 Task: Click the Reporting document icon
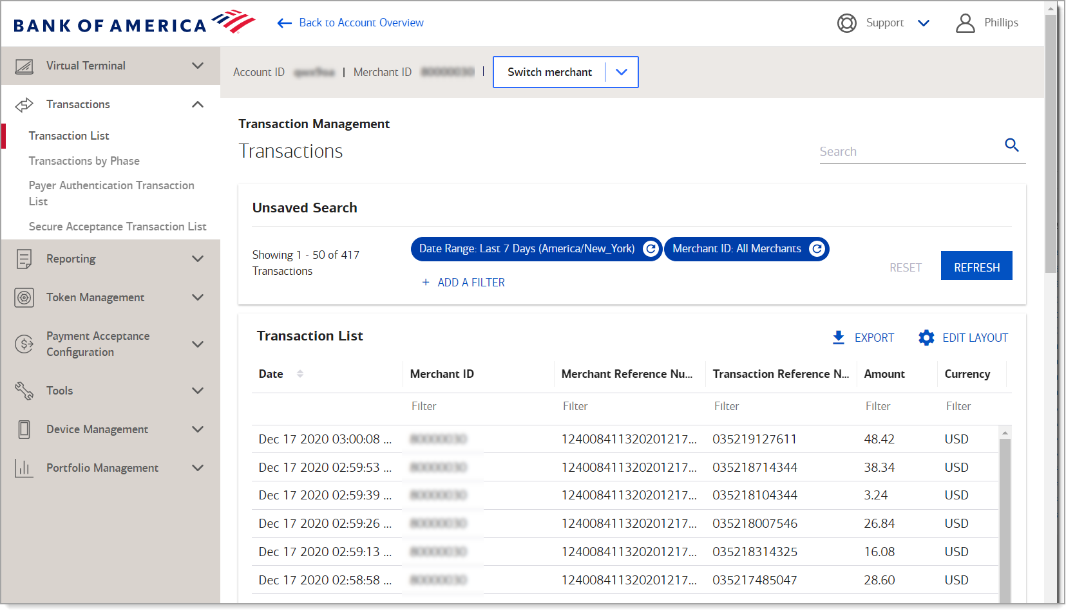pos(24,259)
